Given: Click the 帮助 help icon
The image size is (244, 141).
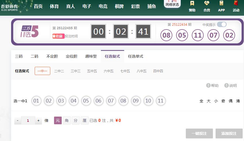Looking at the screenshot, I should tap(208, 86).
